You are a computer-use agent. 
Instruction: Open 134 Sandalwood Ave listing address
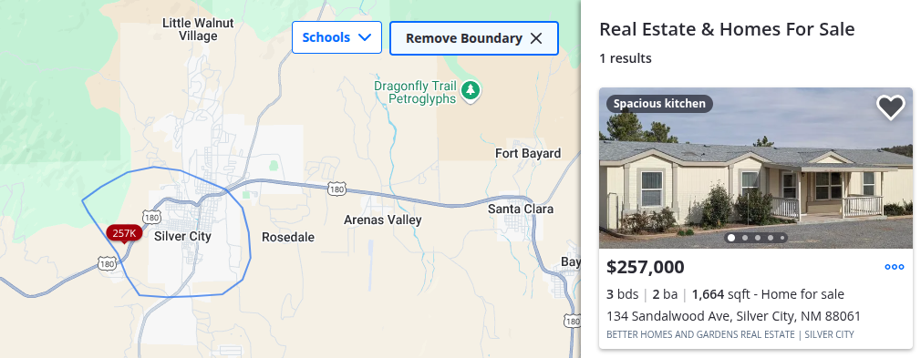pyautogui.click(x=733, y=316)
